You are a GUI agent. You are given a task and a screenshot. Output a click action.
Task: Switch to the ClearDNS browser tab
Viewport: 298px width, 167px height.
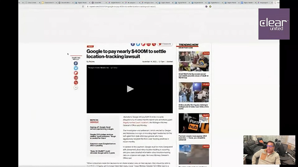(x=98, y=3)
